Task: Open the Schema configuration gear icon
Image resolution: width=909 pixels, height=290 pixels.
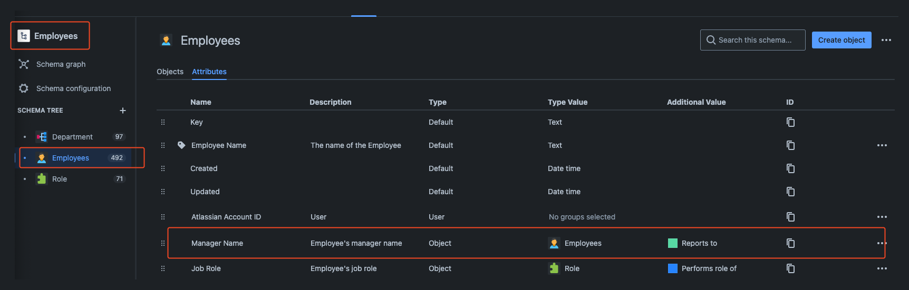Action: [24, 88]
